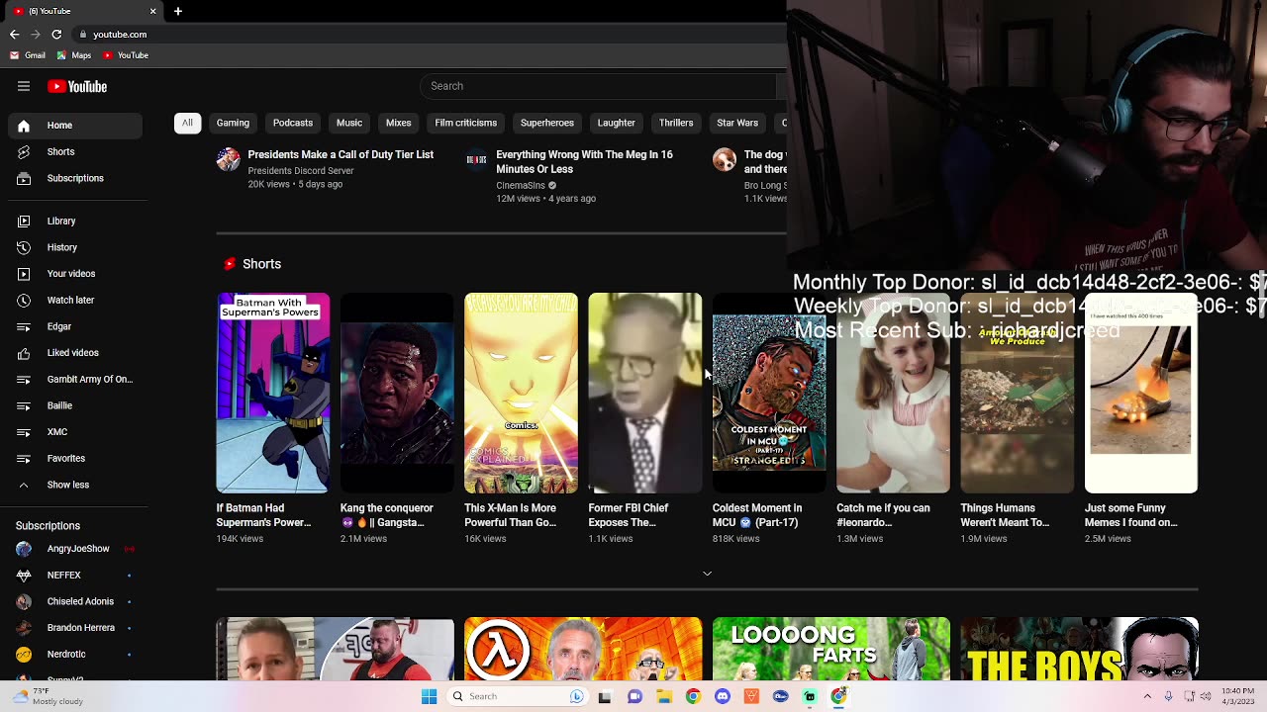Select the All filter chip
This screenshot has height=712, width=1267.
click(x=187, y=123)
